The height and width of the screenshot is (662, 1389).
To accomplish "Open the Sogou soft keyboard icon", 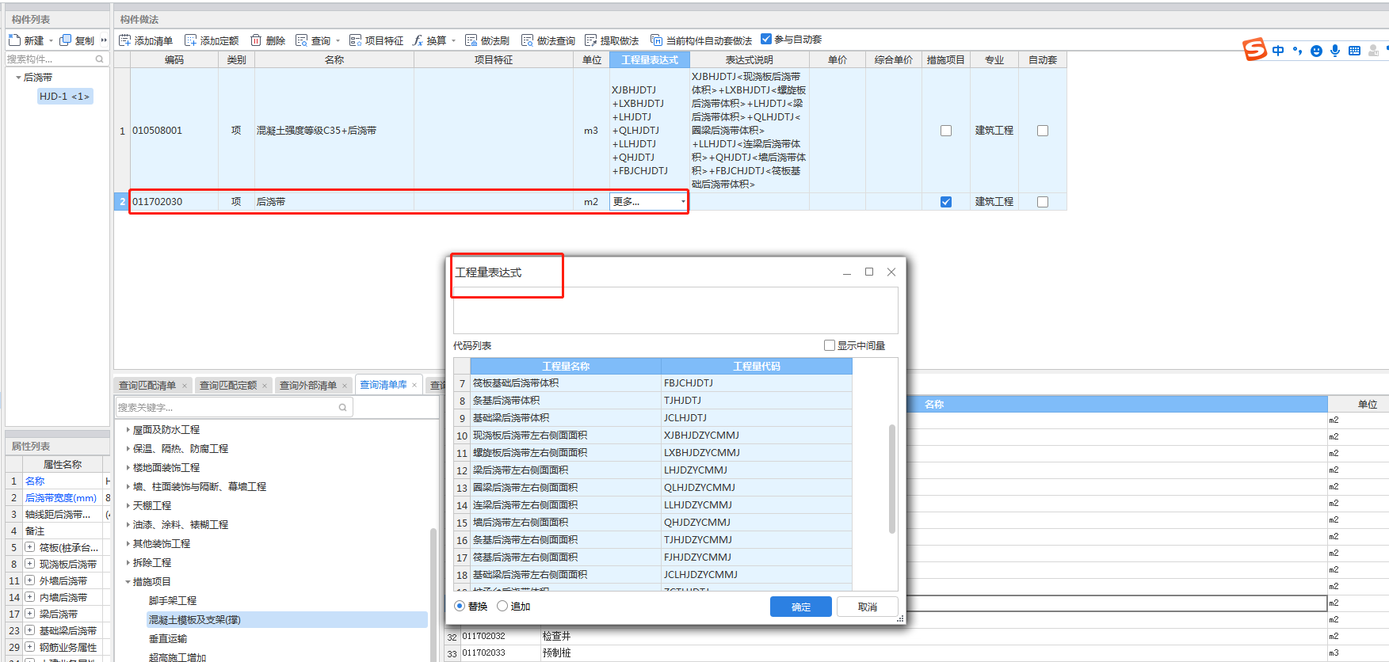I will [1354, 51].
